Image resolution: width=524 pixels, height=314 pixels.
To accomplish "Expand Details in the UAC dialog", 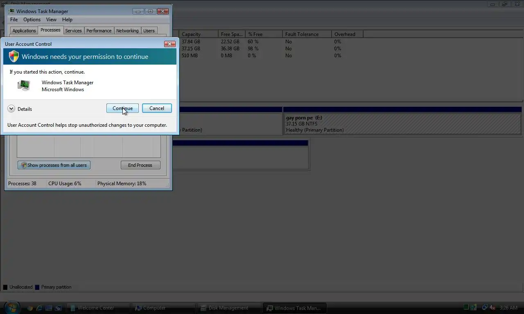I will (x=20, y=109).
